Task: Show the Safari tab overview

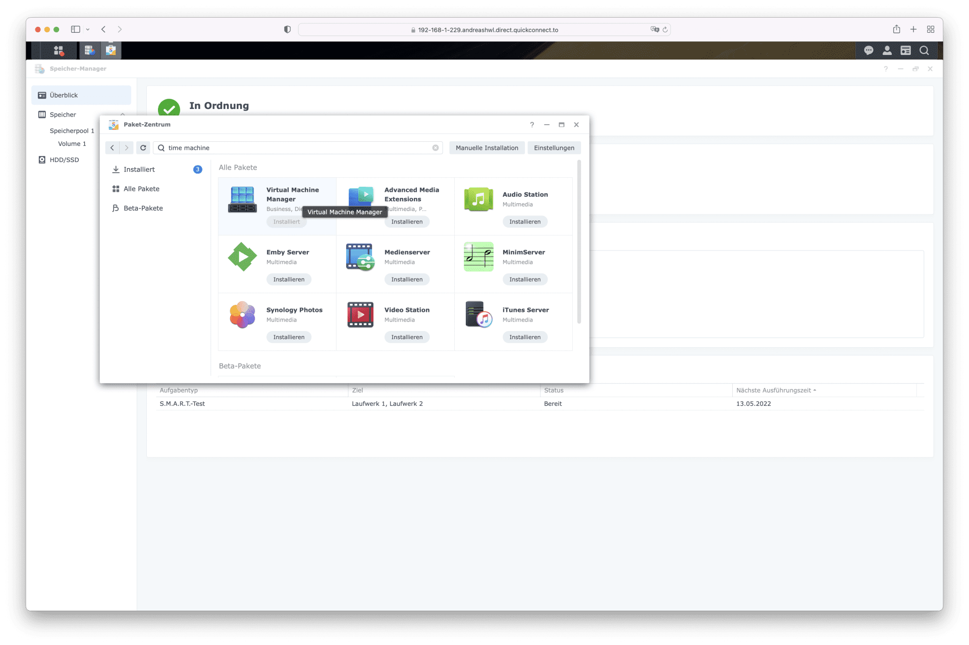Action: point(931,29)
